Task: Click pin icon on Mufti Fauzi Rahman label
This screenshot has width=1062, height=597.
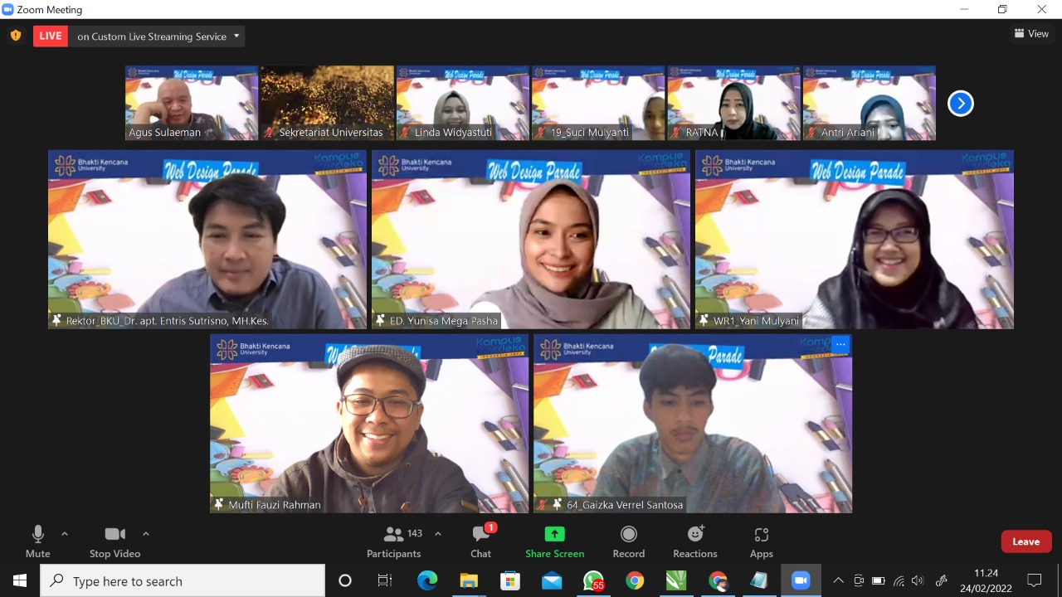Action: coord(219,504)
